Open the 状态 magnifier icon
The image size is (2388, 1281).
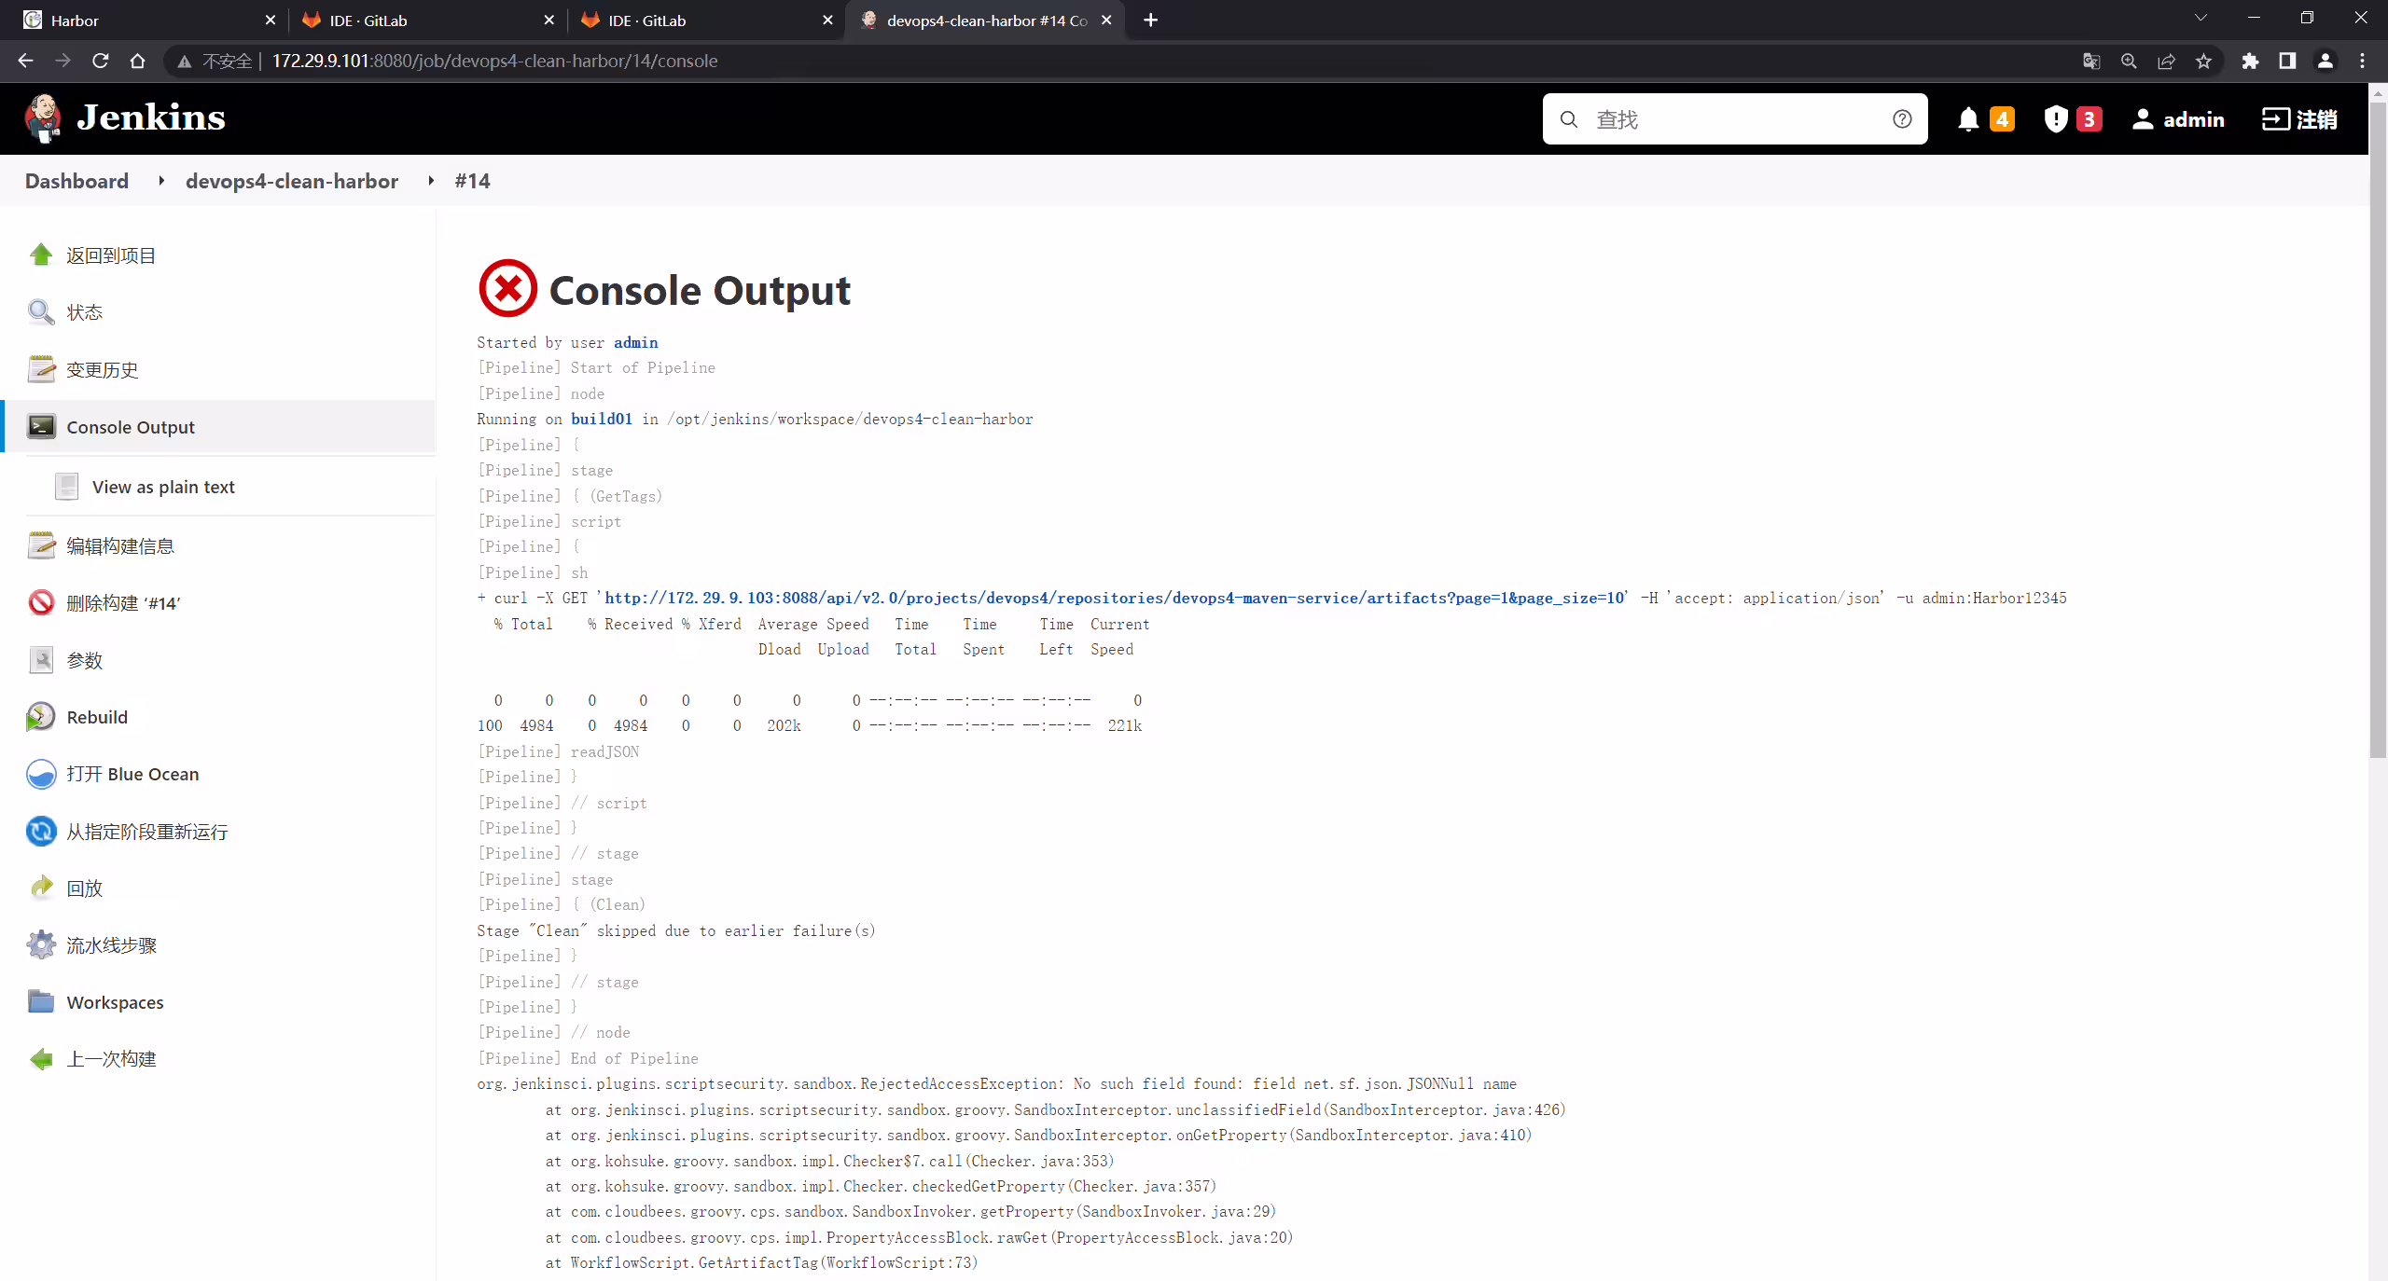41,311
